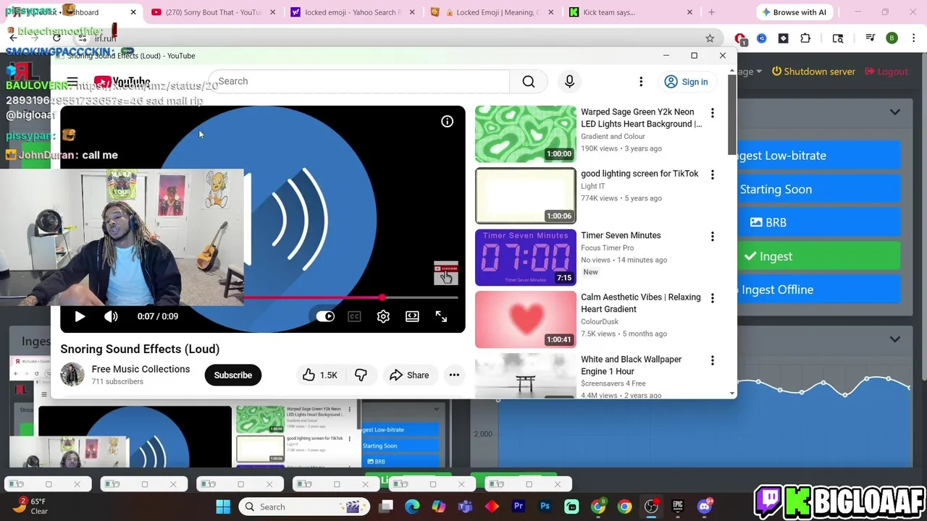Launch Photoshop from the taskbar

click(545, 507)
